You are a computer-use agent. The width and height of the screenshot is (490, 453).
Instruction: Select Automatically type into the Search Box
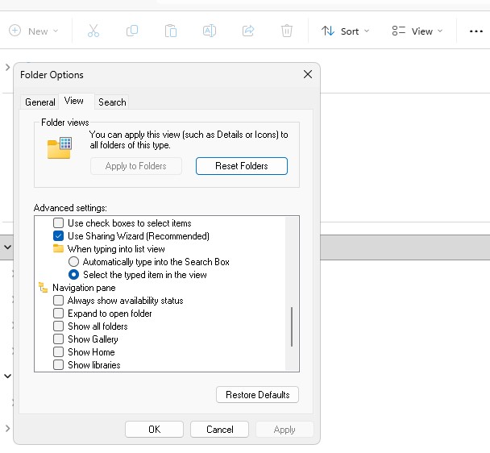tap(74, 262)
